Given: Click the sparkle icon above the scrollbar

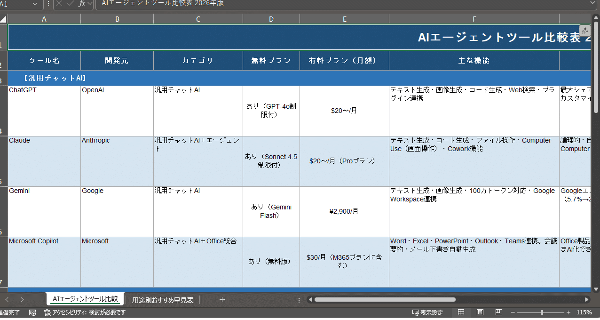Looking at the screenshot, I should pos(585,30).
